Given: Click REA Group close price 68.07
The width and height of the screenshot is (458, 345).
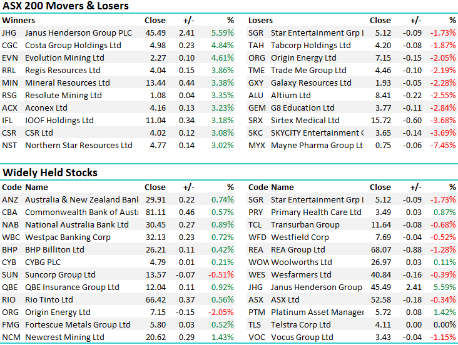Looking at the screenshot, I should coord(380,249).
